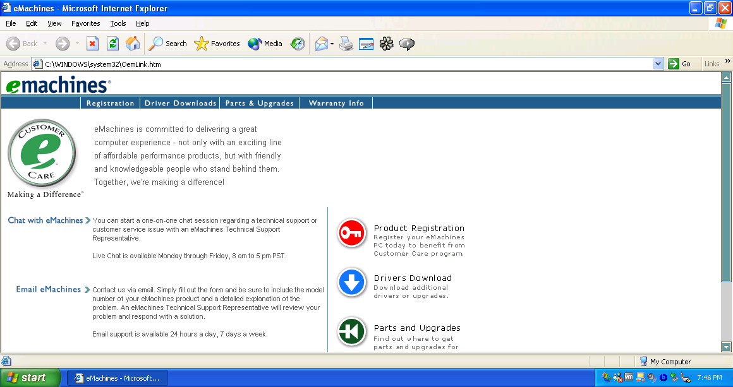Screen dimensions: 733x387
Task: Refresh the page with the toolbar icon
Action: 112,44
